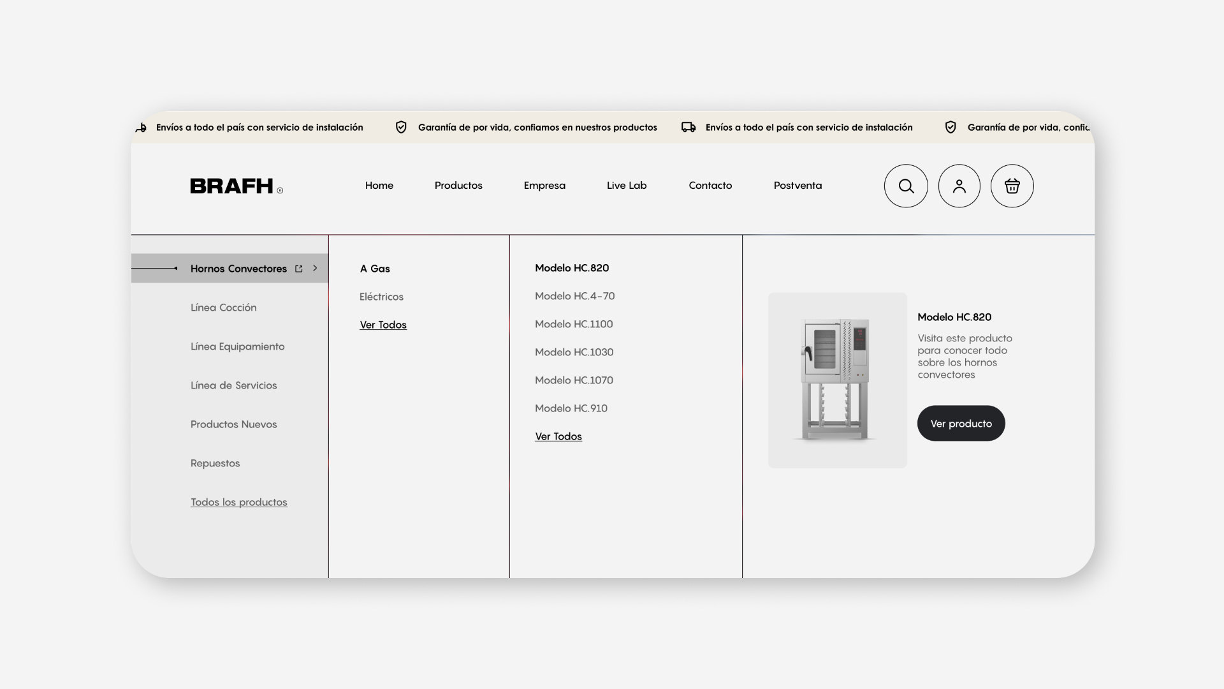
Task: Expand Hornos Convectores chevron arrow
Action: tap(315, 268)
